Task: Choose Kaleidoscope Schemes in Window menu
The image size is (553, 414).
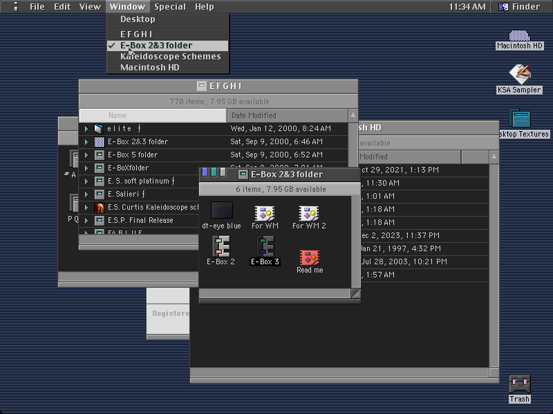Action: pos(168,57)
